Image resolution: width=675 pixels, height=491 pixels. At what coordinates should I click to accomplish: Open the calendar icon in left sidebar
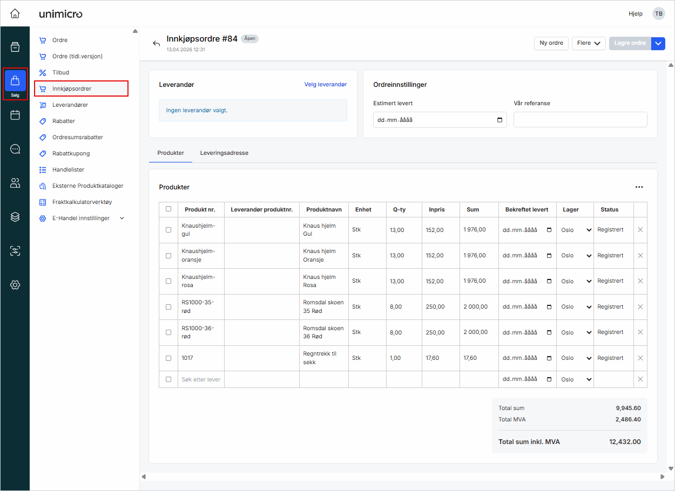[x=15, y=115]
